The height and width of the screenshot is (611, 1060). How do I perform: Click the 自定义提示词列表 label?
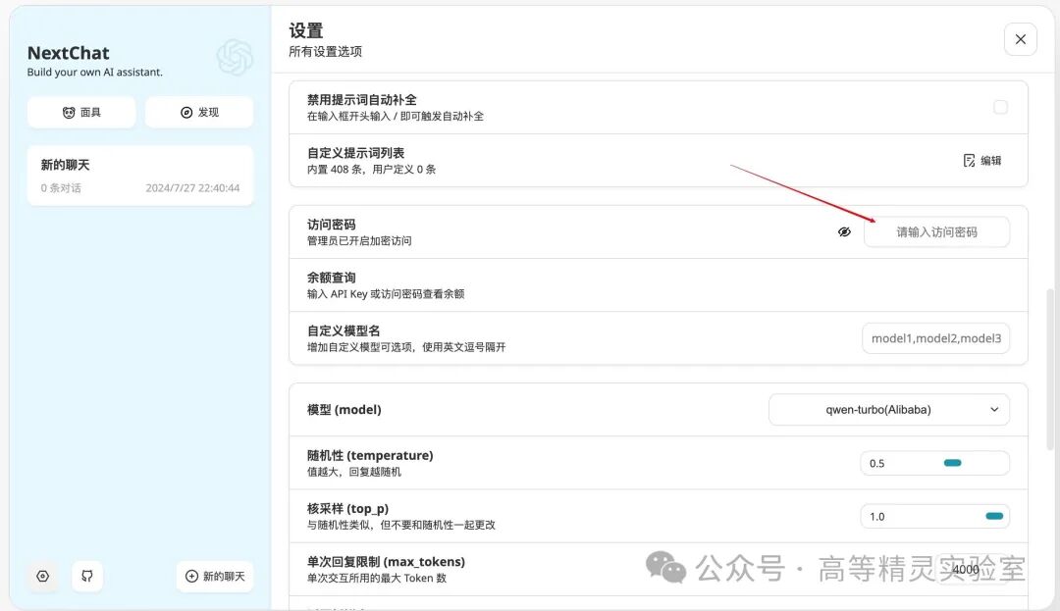[355, 153]
